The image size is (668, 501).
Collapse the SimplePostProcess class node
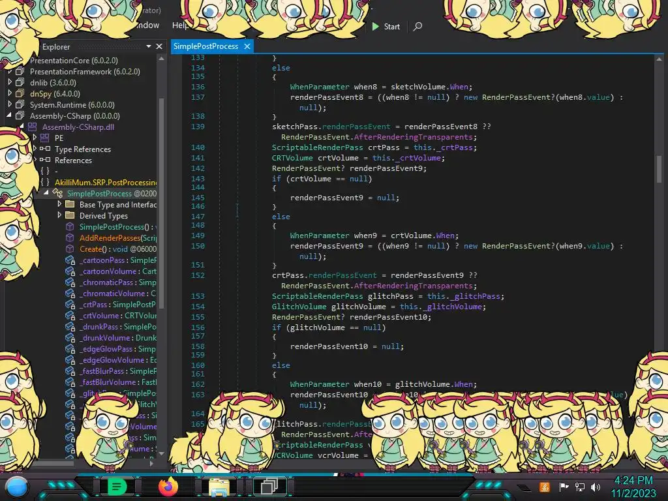(46, 192)
